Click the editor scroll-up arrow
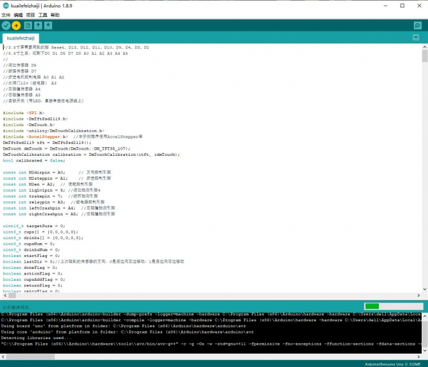Screen dimensions: 428x367 [x=425, y=47]
